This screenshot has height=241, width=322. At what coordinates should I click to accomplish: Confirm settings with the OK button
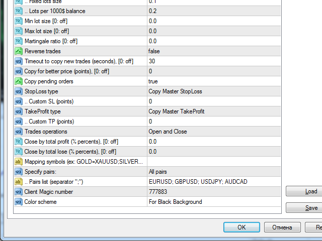click(x=242, y=227)
